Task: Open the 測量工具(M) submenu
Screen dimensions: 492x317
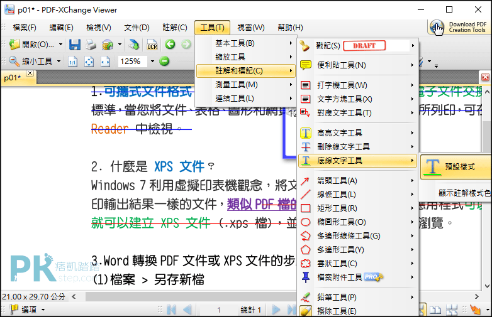Action: click(245, 85)
